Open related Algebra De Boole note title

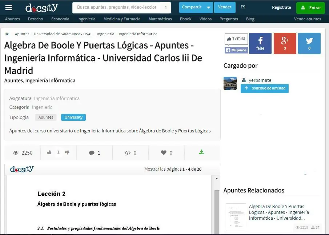click(279, 212)
